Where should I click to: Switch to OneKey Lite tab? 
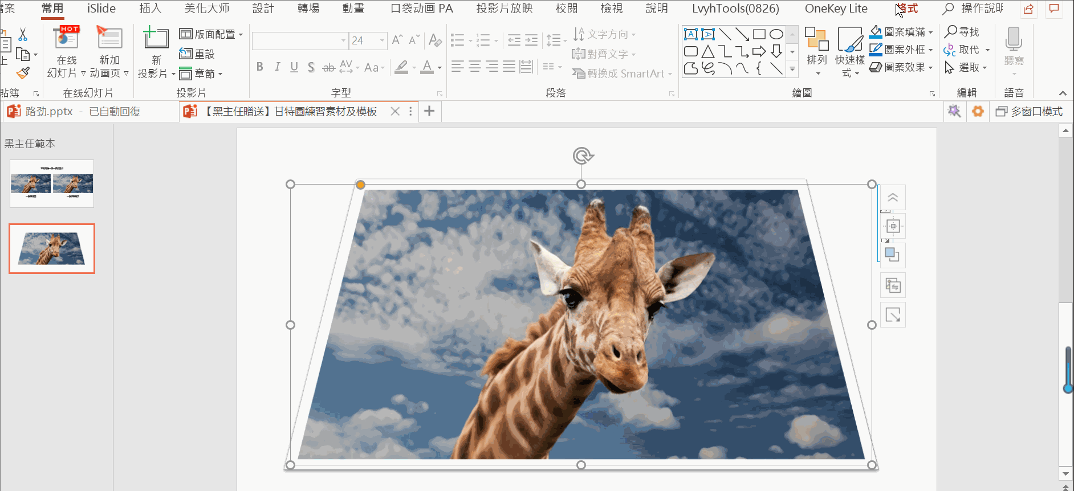pos(836,9)
